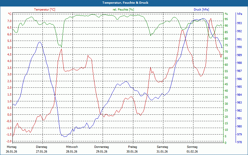The image size is (248, 155).
Task: Click the 'hPa' unit label on pressure axis
Action: tap(240, 14)
